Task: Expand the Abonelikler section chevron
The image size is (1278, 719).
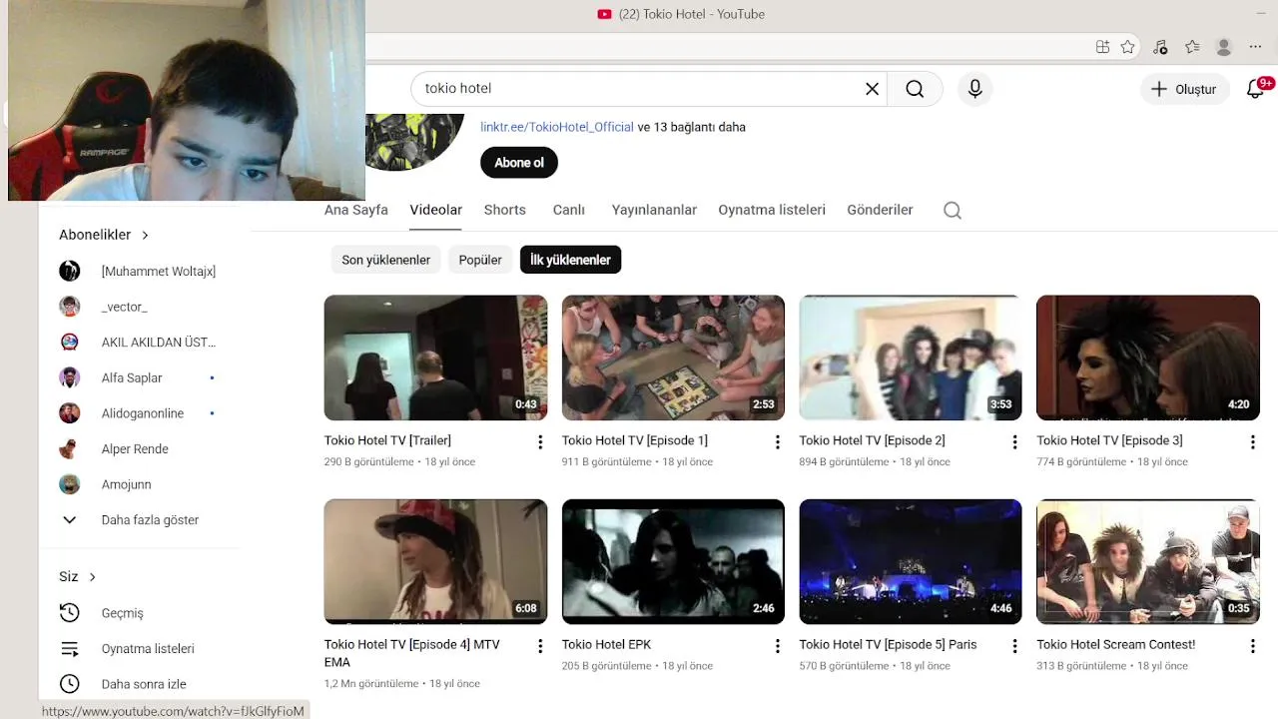Action: [x=145, y=236]
